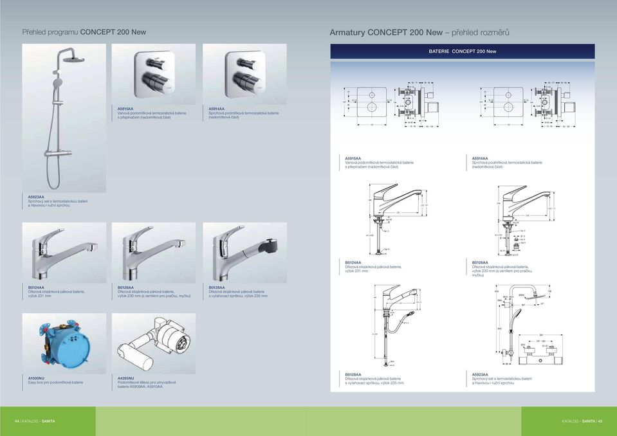Open the B0124AA sink faucet photo

pos(64,253)
